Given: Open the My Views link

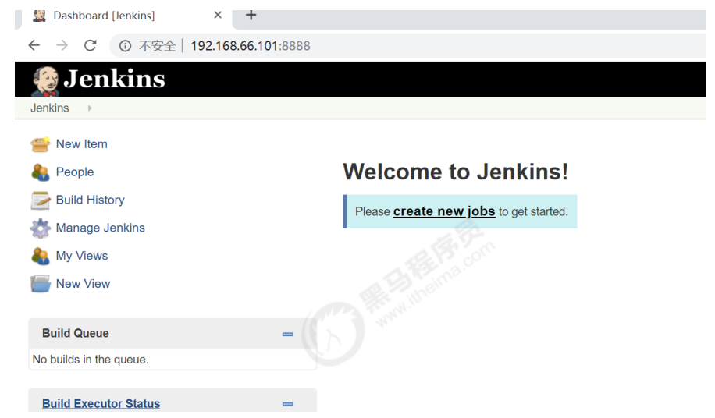Looking at the screenshot, I should pos(82,257).
